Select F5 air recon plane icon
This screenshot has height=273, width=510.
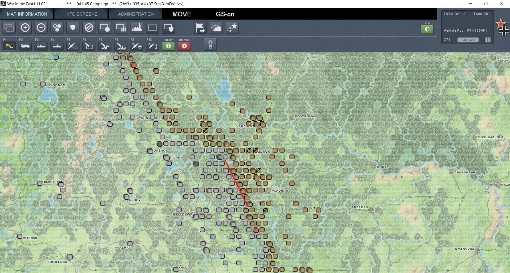[x=73, y=46]
